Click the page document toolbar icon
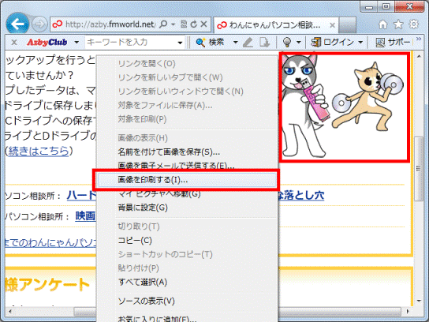This screenshot has width=429, height=322. pyautogui.click(x=264, y=43)
